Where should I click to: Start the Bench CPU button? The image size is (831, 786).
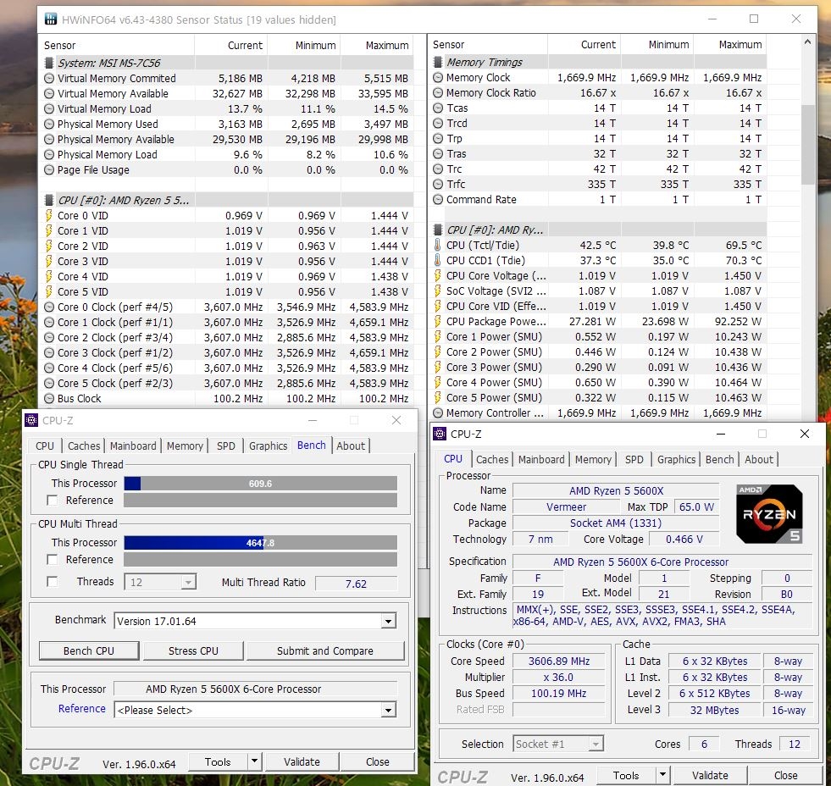[x=89, y=650]
